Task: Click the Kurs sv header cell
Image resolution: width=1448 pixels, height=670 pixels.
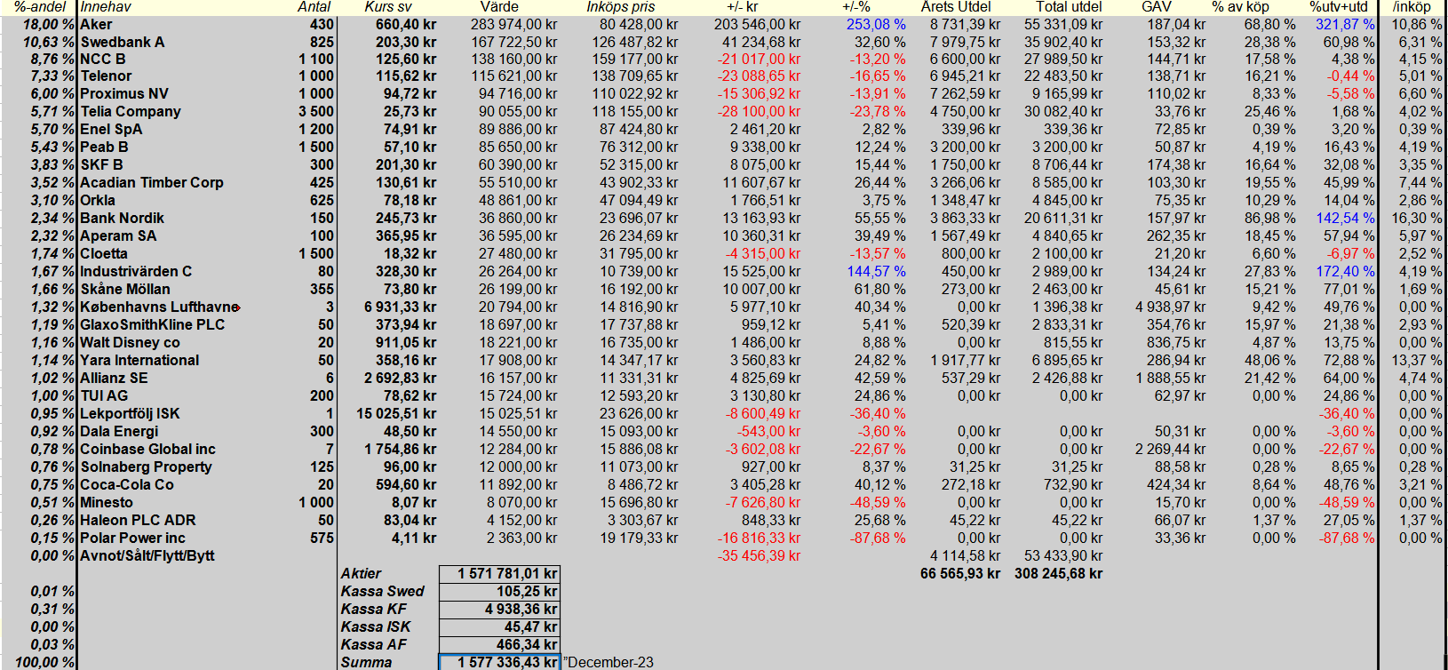Action: [388, 7]
